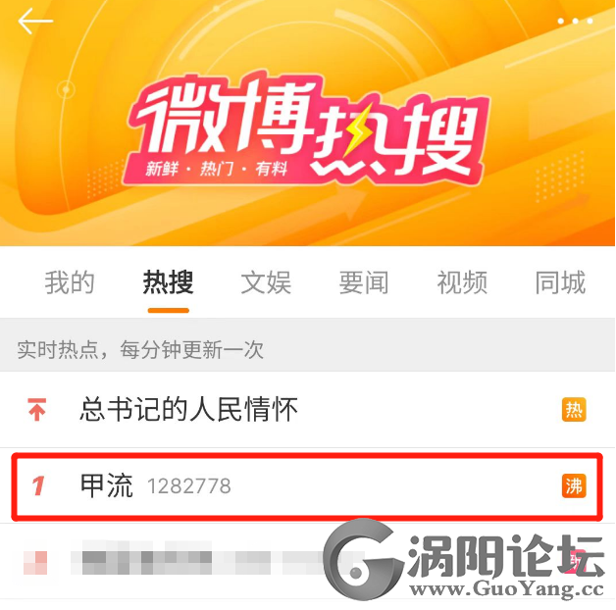The image size is (616, 610).
Task: Open the 要闻 tab
Action: tap(364, 282)
